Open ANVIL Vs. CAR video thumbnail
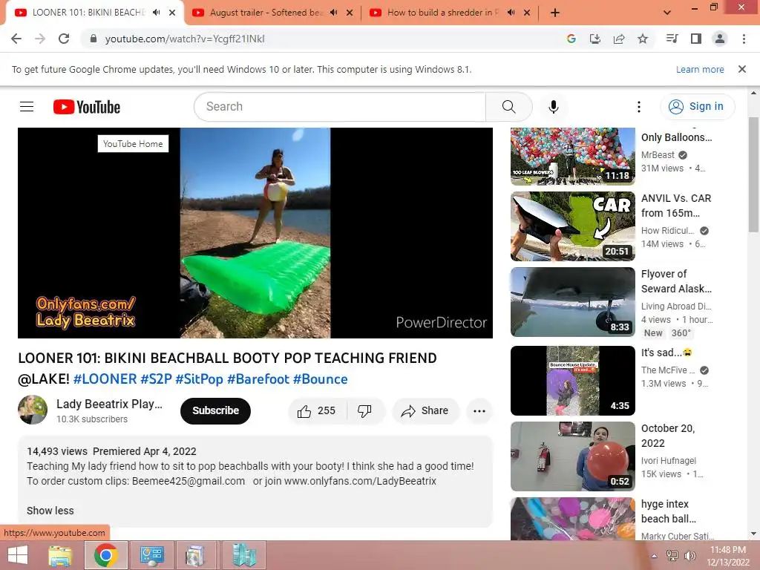Screen dimensions: 760x570 coord(572,226)
